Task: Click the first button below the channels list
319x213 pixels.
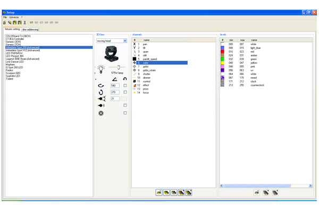Action: (158, 192)
